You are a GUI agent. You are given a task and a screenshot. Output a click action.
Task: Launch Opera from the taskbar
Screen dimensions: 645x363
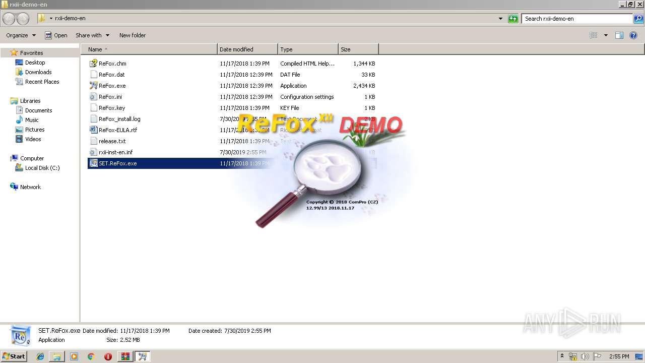click(x=108, y=356)
